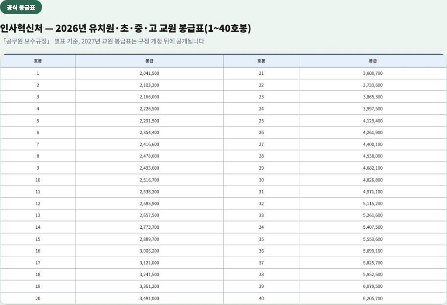The width and height of the screenshot is (447, 305).
Task: Pick the cell showing 2,354,400
Action: click(x=149, y=132)
